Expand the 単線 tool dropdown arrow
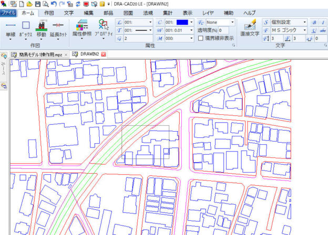 point(11,39)
